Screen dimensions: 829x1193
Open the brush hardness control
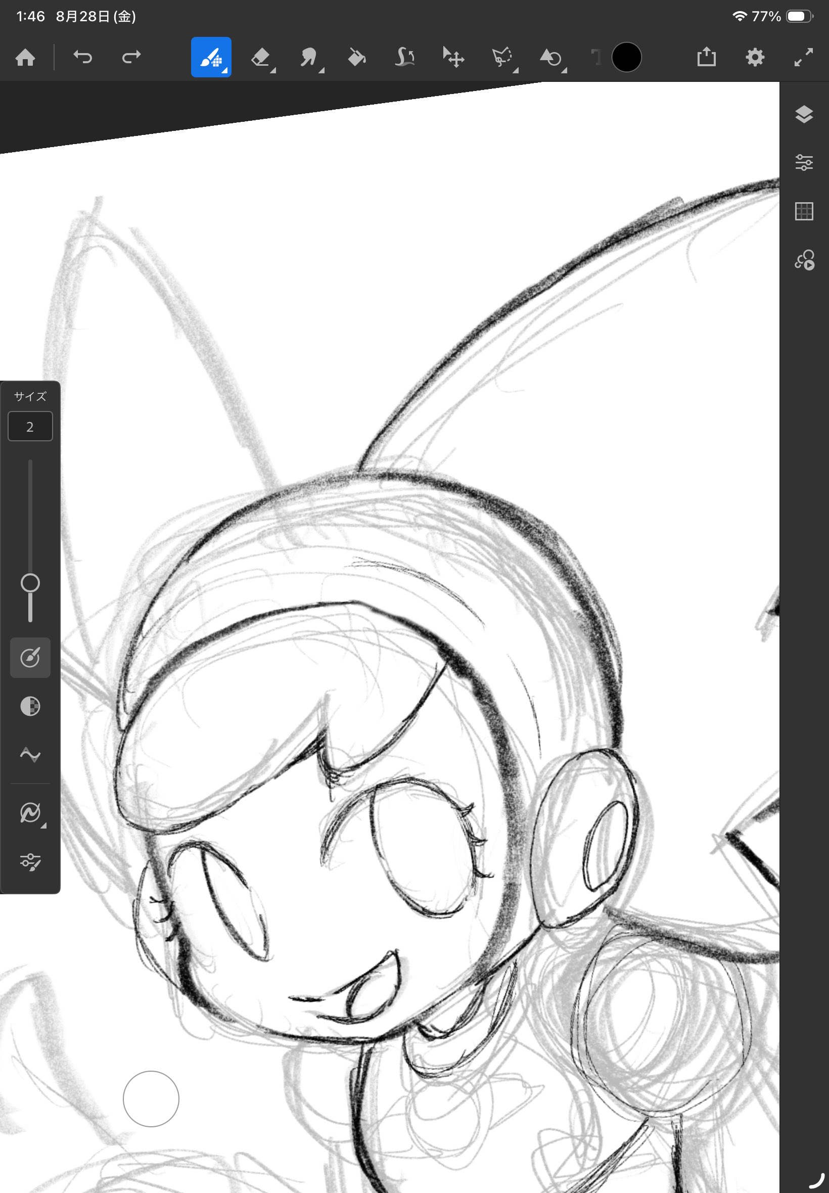click(30, 658)
